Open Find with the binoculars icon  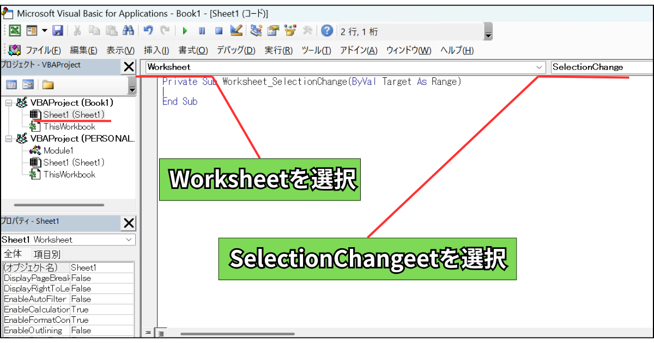coord(129,31)
